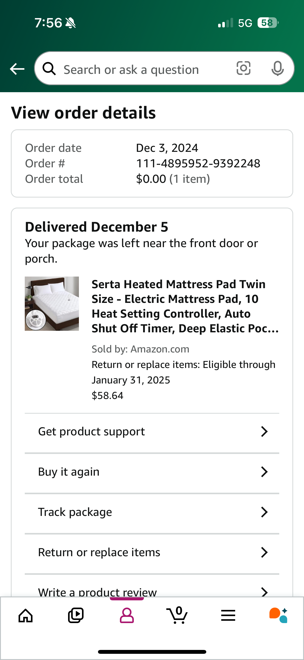
Task: Select the account profile tab
Action: tap(127, 616)
